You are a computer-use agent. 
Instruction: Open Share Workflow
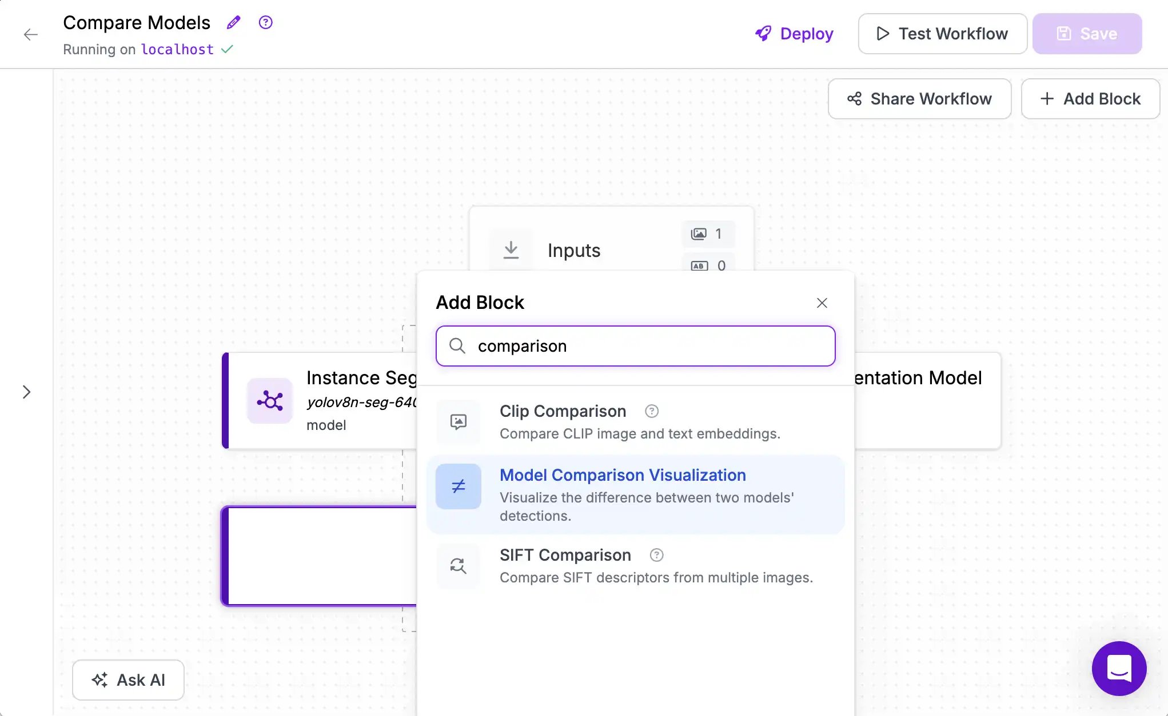(x=919, y=99)
